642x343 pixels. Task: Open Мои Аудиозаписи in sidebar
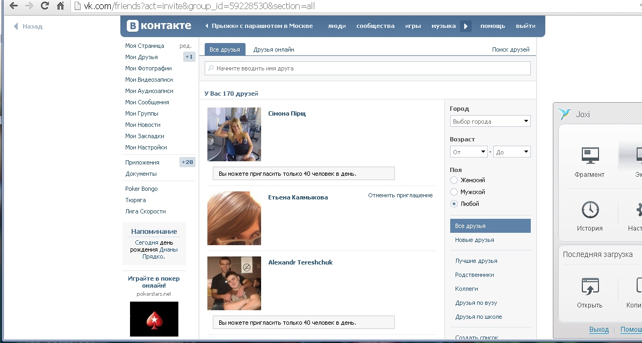pos(149,90)
